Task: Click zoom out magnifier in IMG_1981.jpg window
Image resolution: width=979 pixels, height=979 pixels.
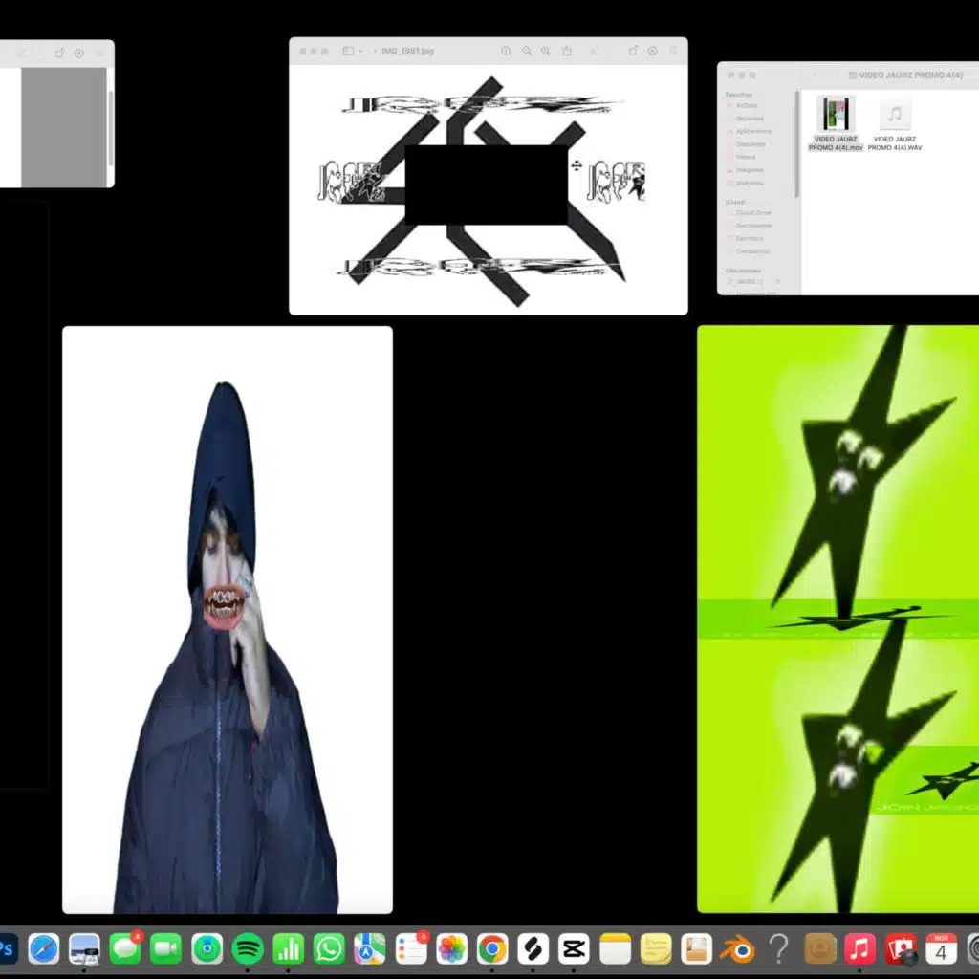Action: click(x=527, y=51)
